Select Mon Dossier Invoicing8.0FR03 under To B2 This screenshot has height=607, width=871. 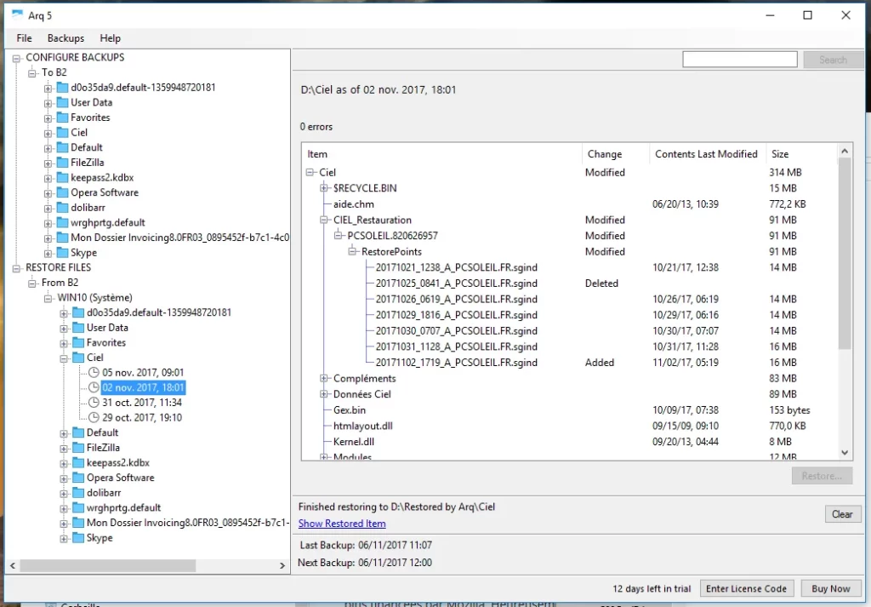coord(179,238)
